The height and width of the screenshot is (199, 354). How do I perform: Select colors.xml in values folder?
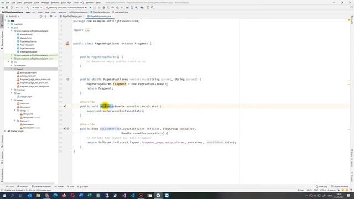coord(24,103)
